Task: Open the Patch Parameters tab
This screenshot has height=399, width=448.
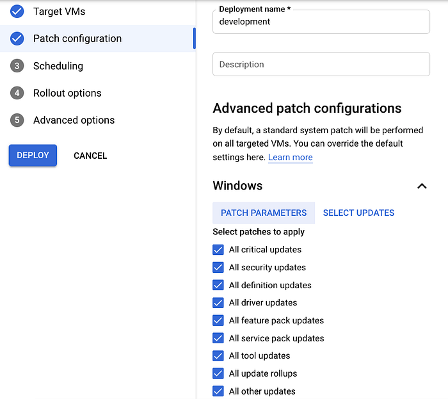Action: coord(264,213)
